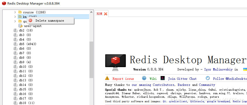Image resolution: width=247 pixels, height=105 pixels.
Task: Open database db10 (0)
Action: coord(26,67)
